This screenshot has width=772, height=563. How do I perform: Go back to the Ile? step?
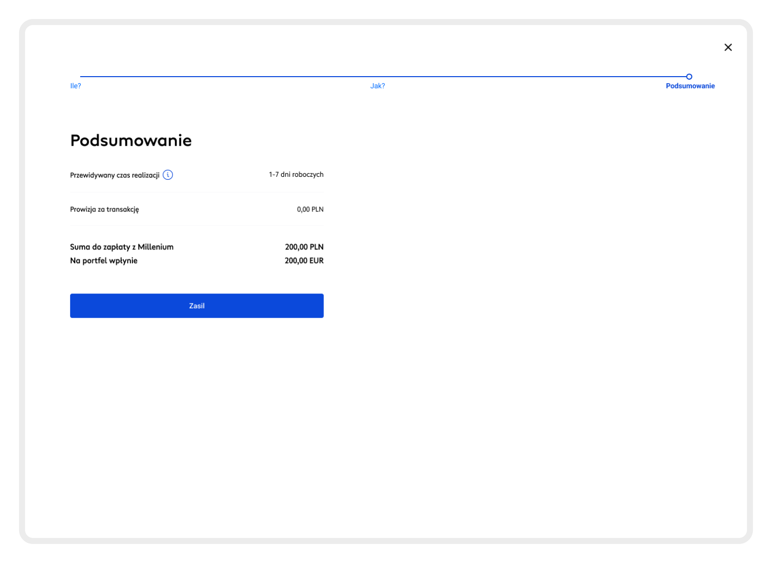(76, 86)
